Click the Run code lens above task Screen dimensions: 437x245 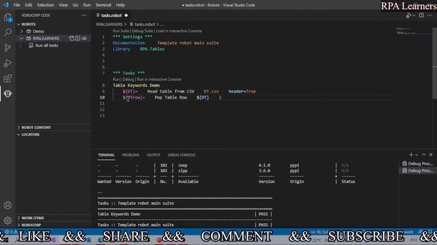pos(116,80)
